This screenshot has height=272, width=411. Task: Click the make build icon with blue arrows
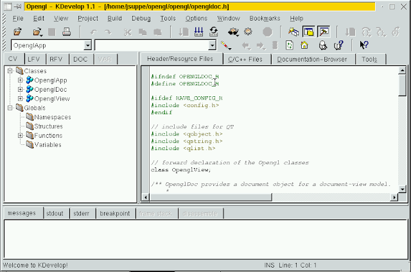pos(198,32)
